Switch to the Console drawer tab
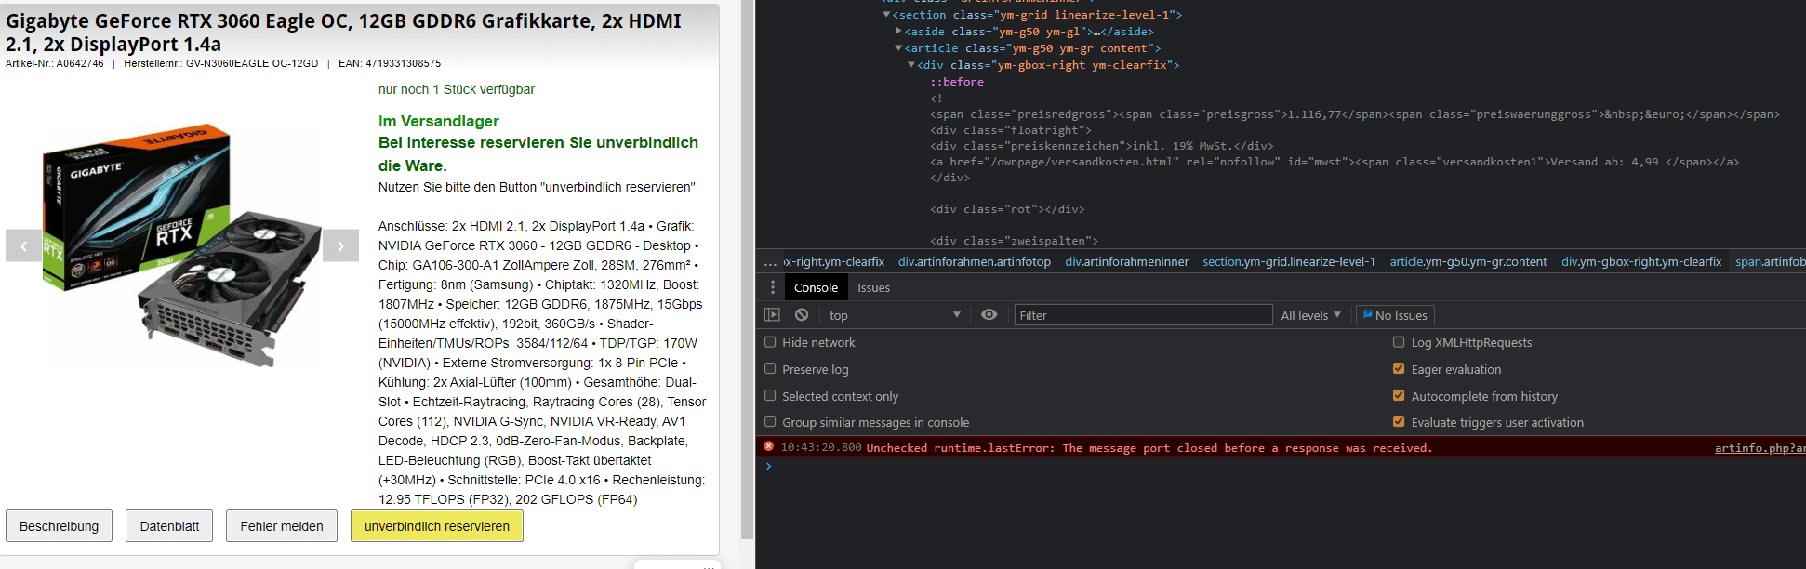This screenshot has height=569, width=1806. 816,287
